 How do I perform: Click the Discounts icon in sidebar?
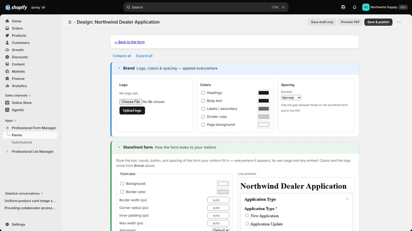pyautogui.click(x=7, y=57)
